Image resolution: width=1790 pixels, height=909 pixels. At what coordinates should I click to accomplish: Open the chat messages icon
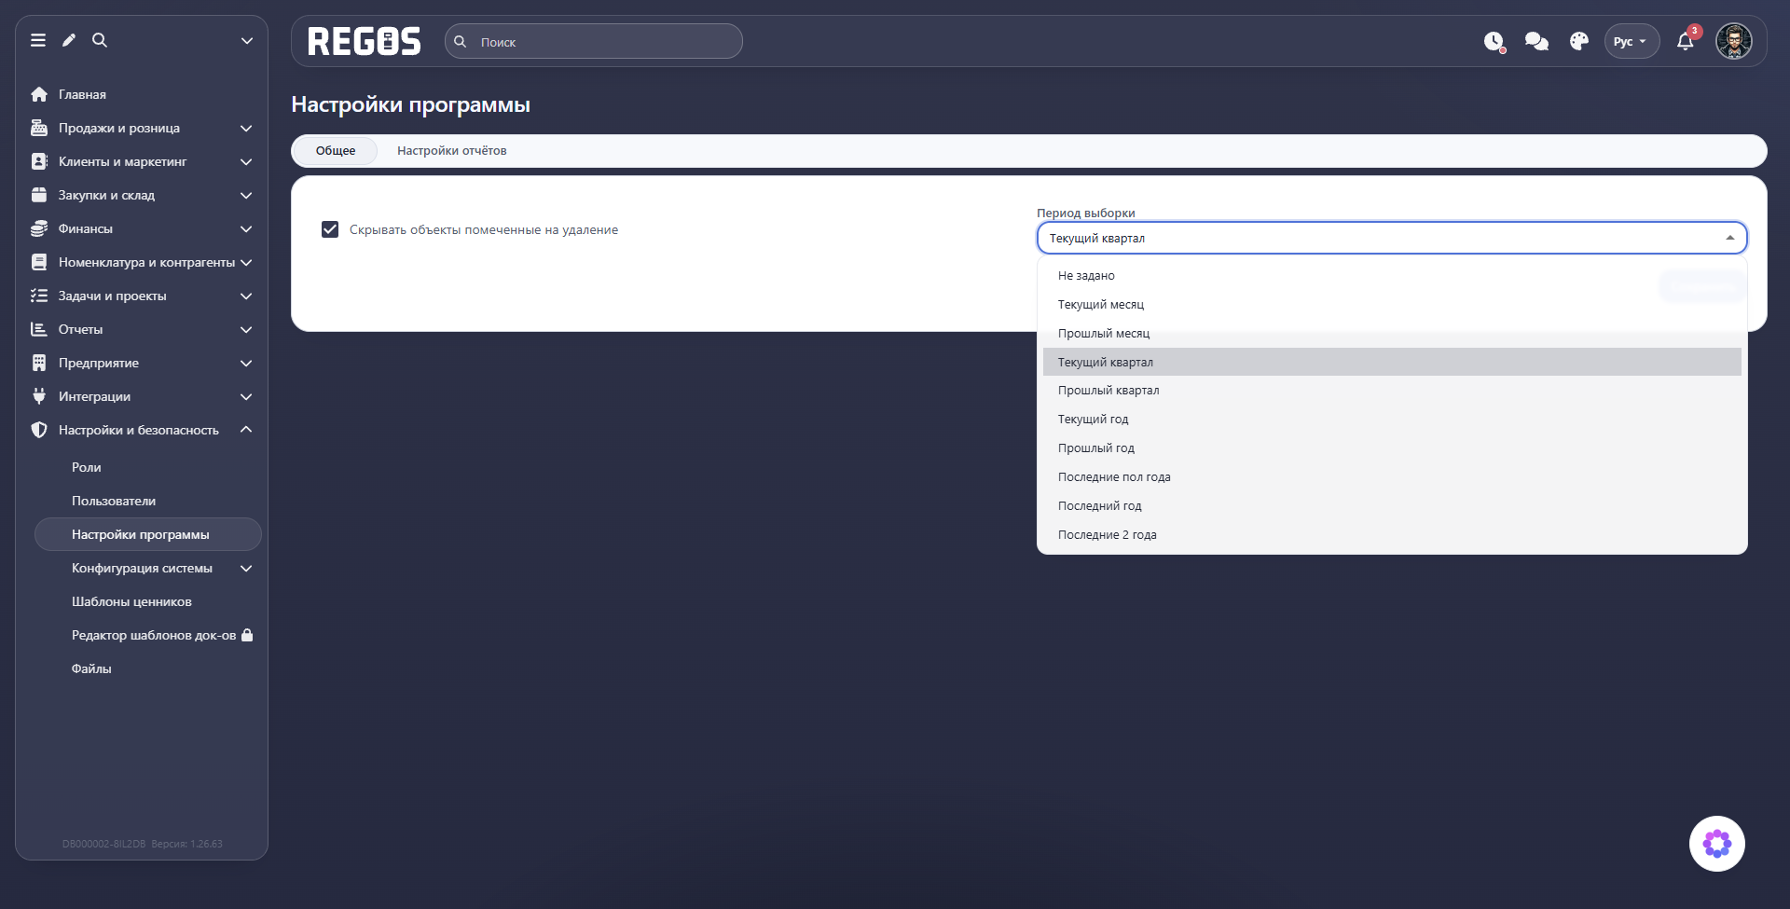1536,42
